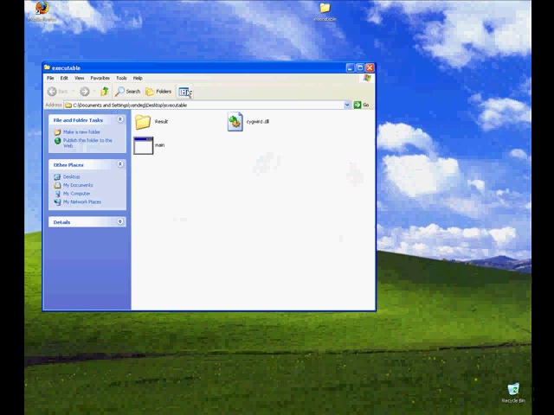
Task: Select the main executable icon
Action: [143, 145]
